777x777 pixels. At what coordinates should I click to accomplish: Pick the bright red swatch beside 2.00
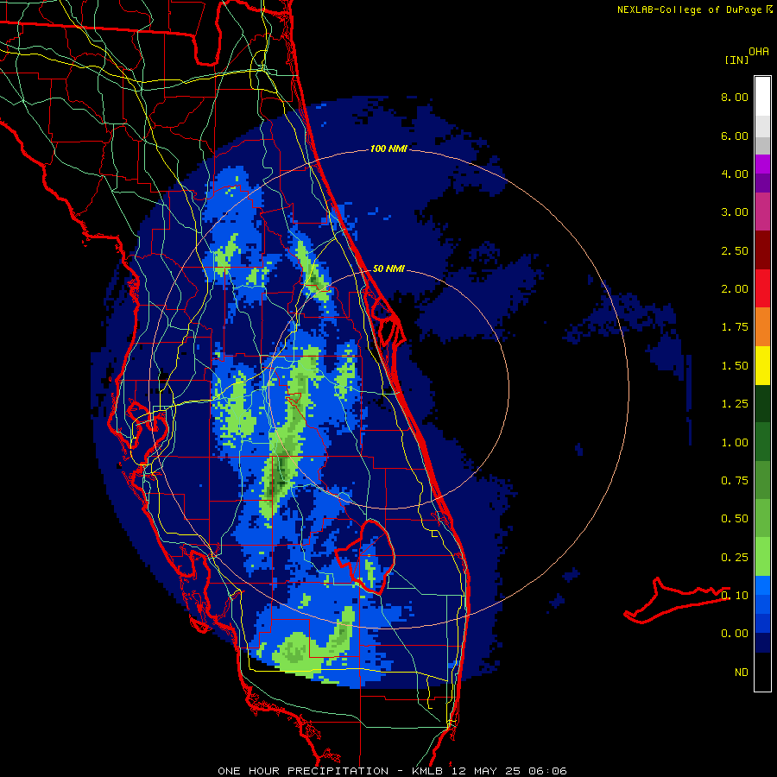(x=762, y=288)
